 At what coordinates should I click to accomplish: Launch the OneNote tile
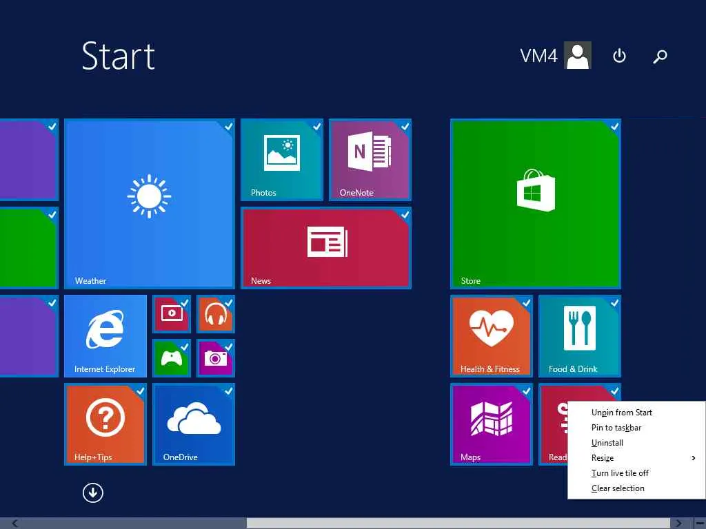tap(370, 160)
